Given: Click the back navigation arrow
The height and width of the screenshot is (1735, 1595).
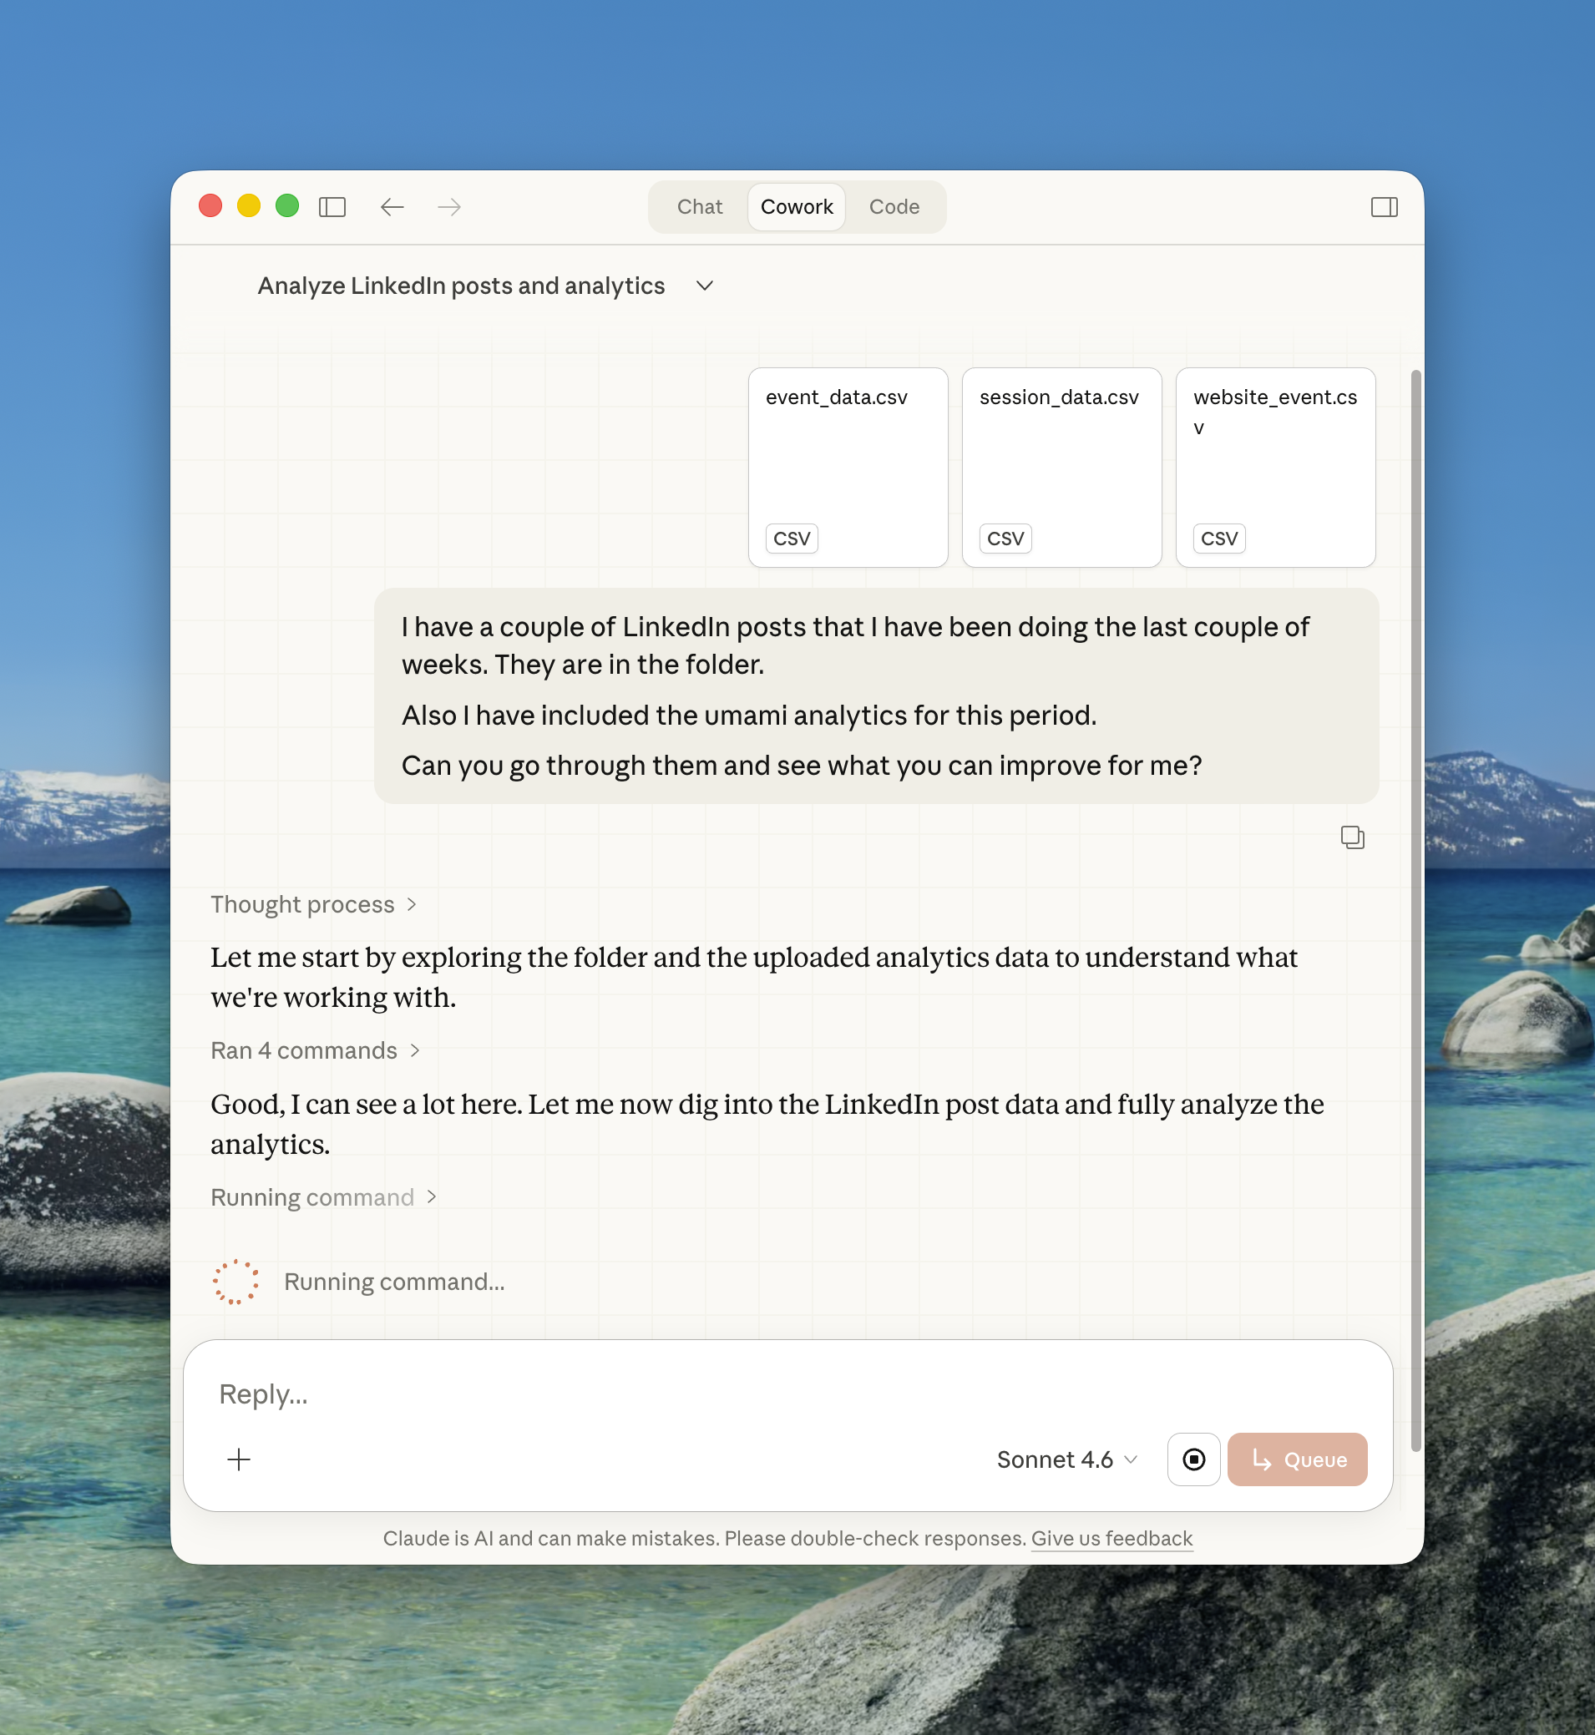Looking at the screenshot, I should pos(392,207).
